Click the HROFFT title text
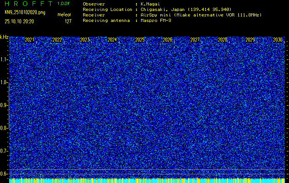The image size is (289, 183). point(28,3)
